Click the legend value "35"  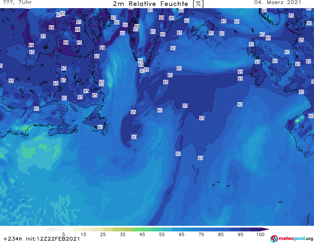click(x=123, y=234)
